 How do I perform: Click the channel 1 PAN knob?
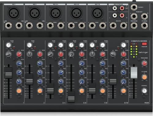(x=9, y=54)
